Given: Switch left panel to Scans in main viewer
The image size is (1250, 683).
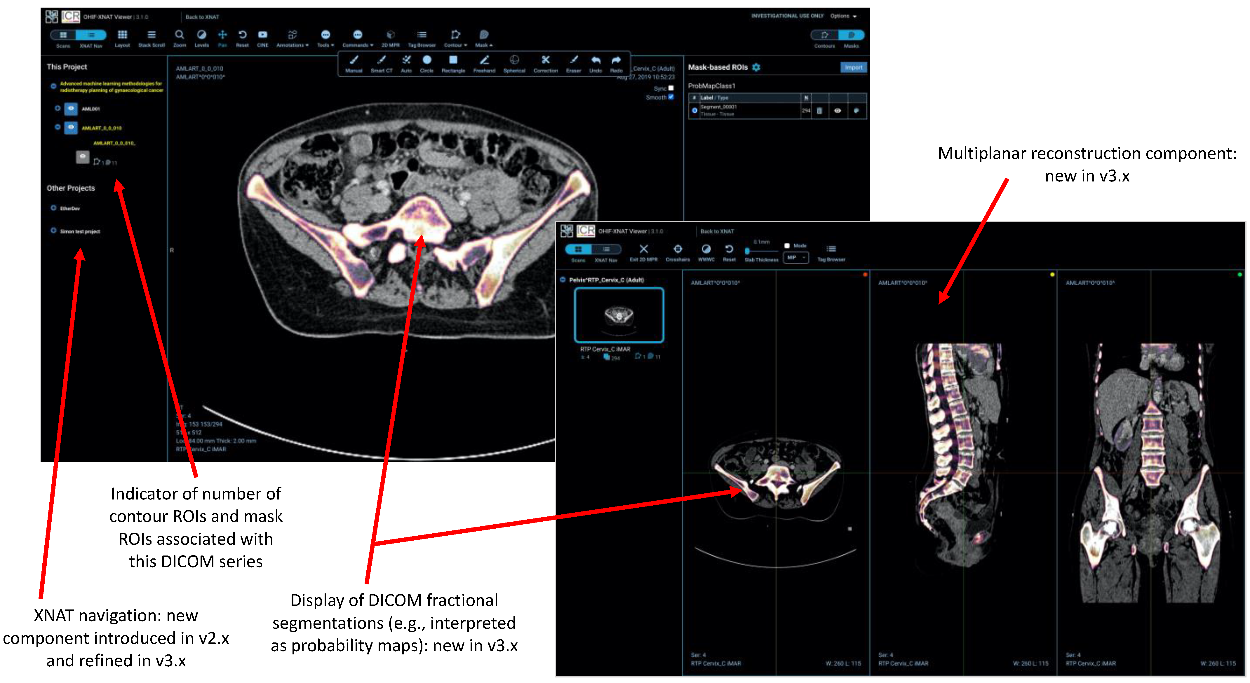Looking at the screenshot, I should coord(64,35).
